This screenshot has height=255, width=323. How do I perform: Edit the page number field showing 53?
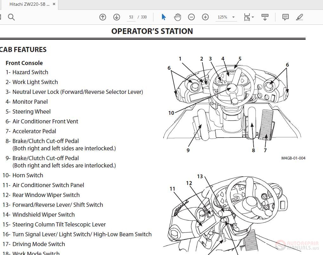point(131,17)
